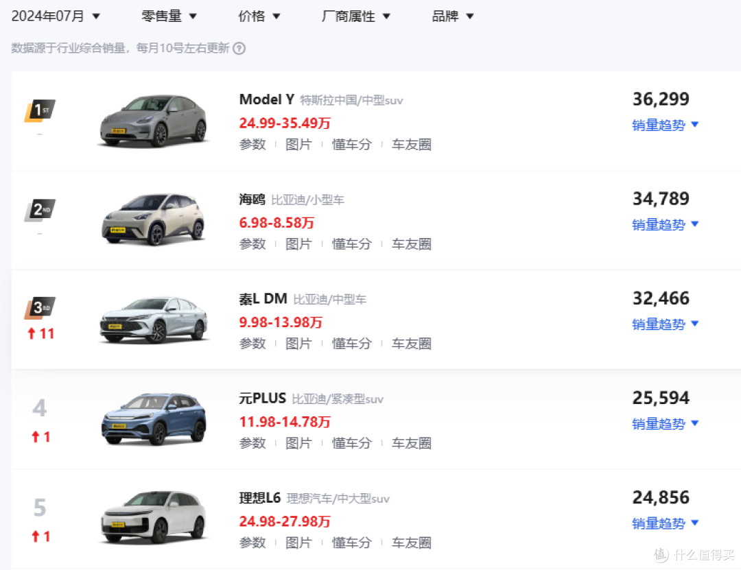The height and width of the screenshot is (570, 741).
Task: Open 图片 for 海鸥
Action: click(298, 244)
